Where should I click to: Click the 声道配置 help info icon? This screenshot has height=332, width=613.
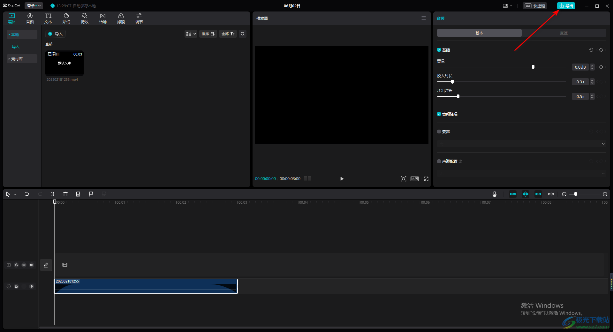(x=460, y=161)
